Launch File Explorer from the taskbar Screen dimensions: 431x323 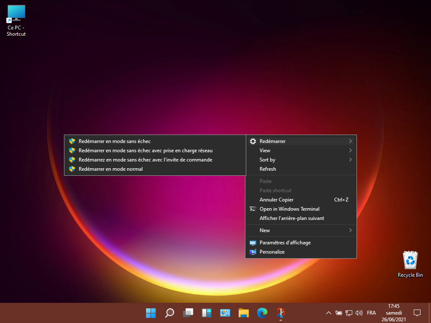(244, 313)
